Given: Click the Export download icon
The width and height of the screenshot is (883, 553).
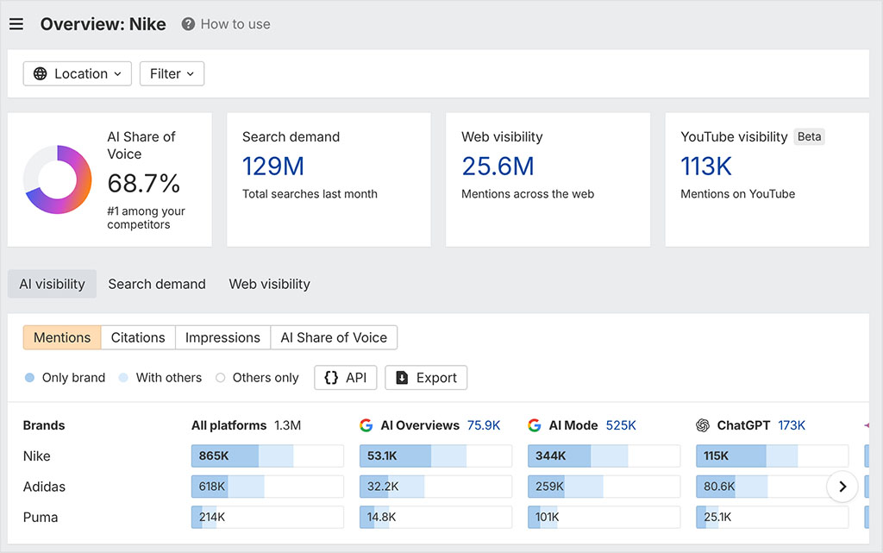Looking at the screenshot, I should (x=403, y=378).
